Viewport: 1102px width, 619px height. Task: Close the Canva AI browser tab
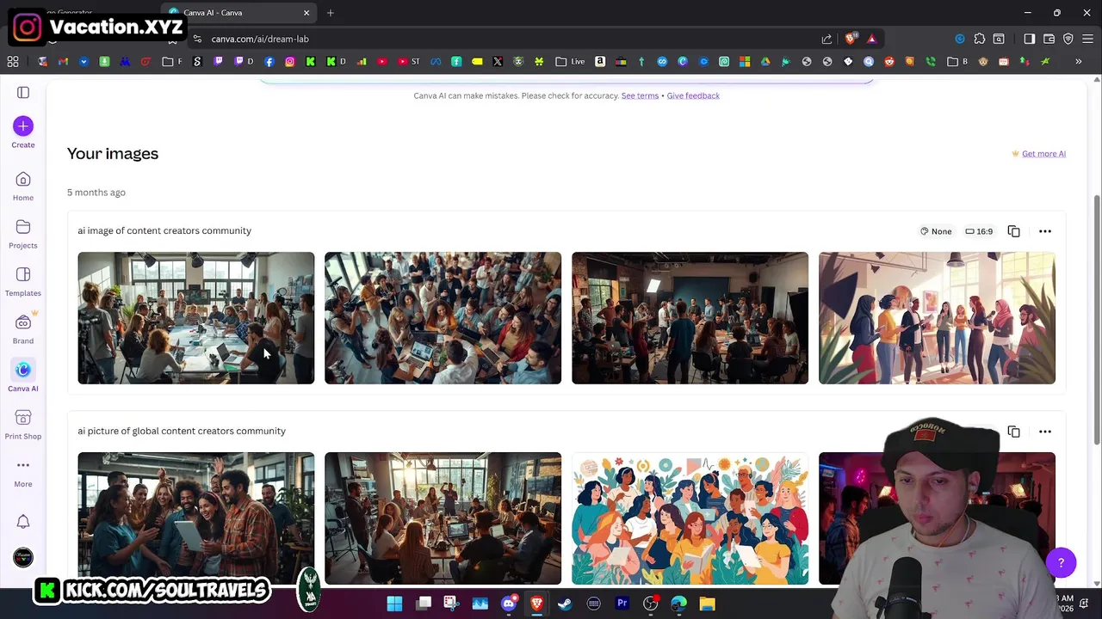pyautogui.click(x=306, y=13)
